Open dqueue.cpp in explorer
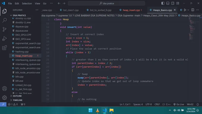The height and width of the screenshot is (114, 202). click(25, 26)
